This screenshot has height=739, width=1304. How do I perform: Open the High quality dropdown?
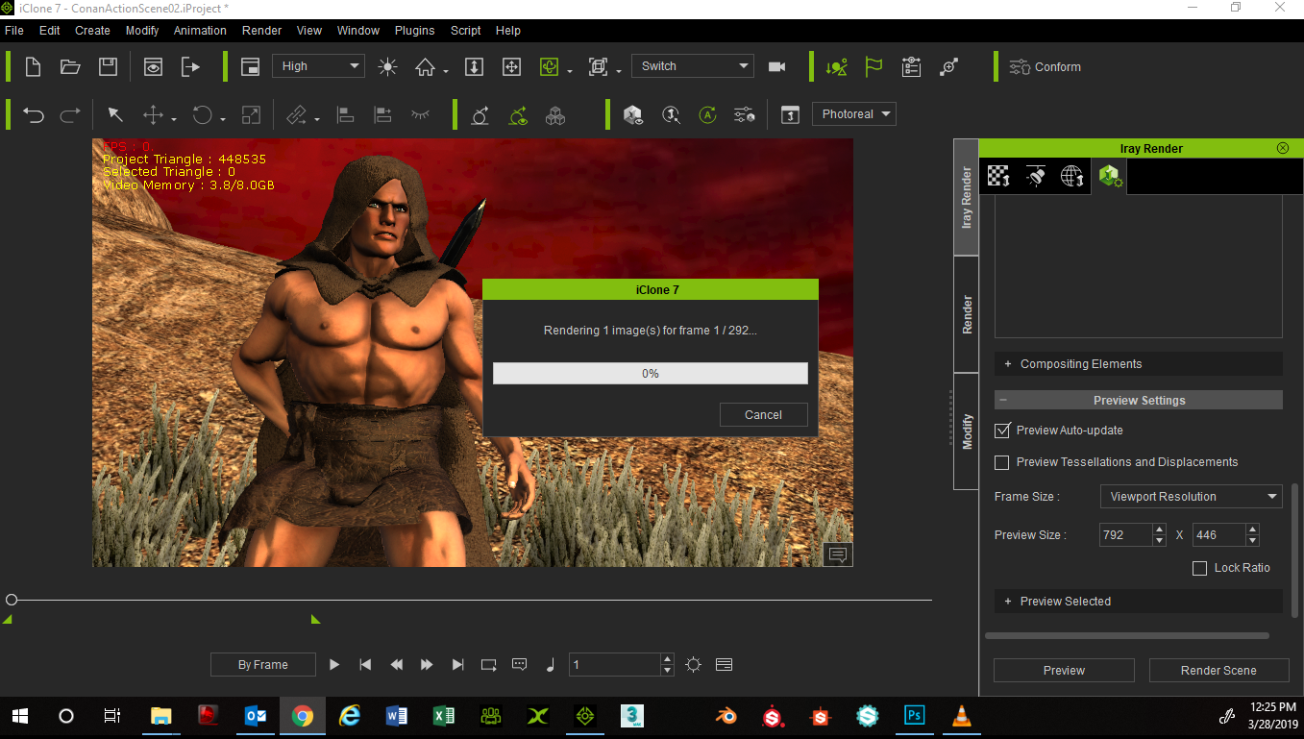tap(319, 66)
